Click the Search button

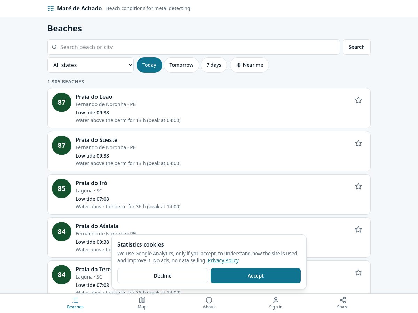[357, 47]
